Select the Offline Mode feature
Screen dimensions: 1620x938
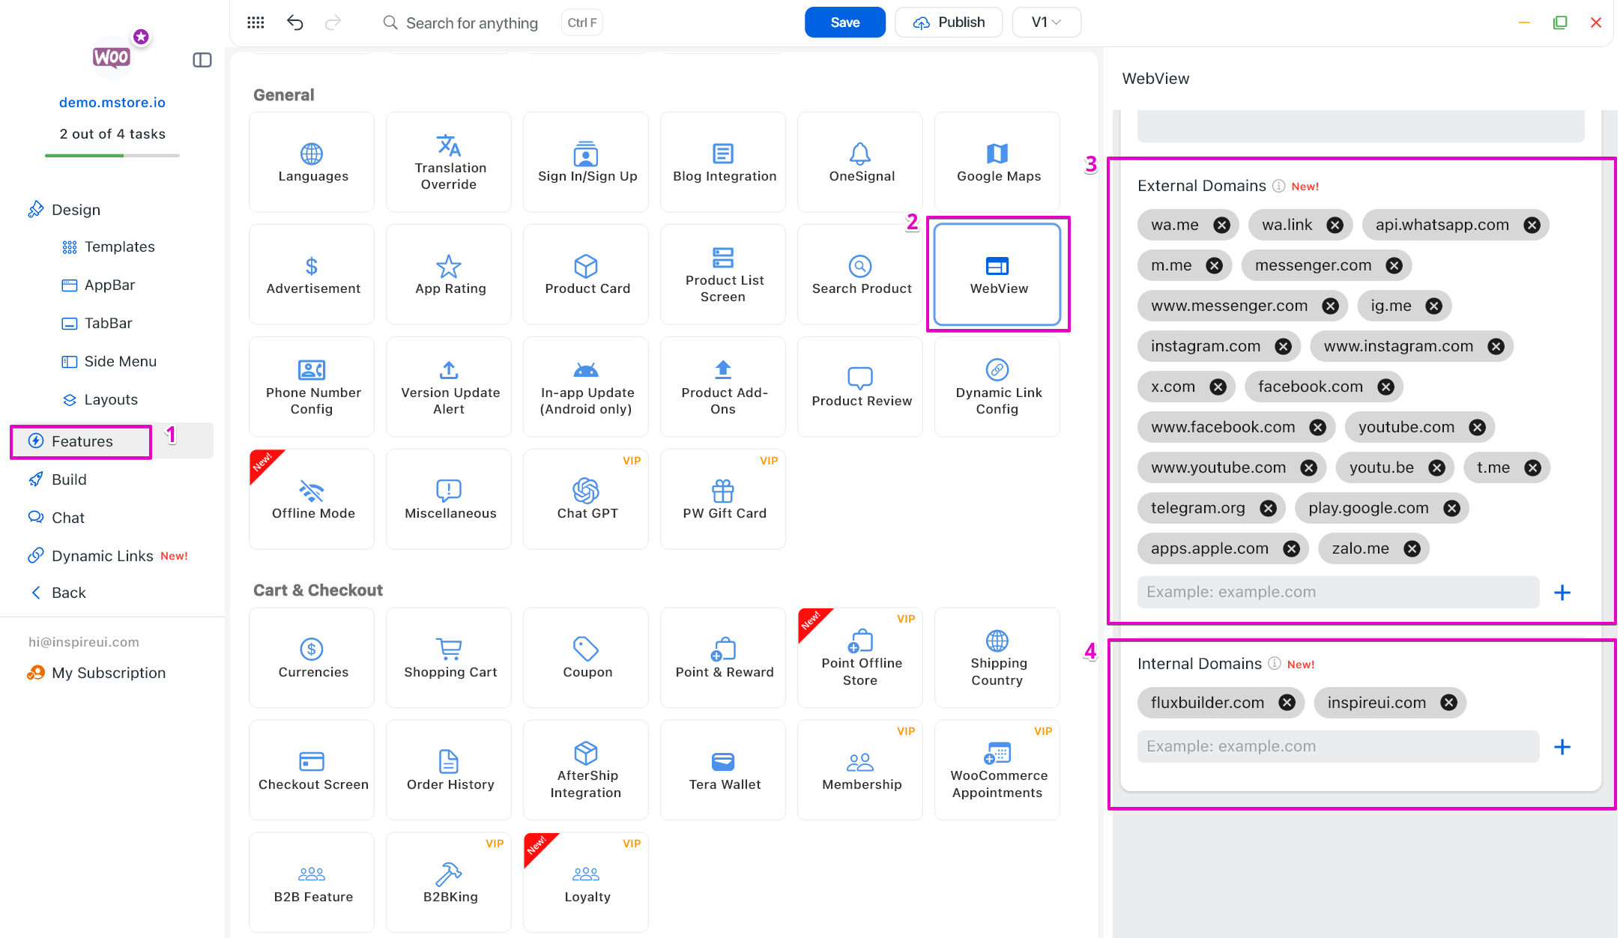pyautogui.click(x=312, y=499)
